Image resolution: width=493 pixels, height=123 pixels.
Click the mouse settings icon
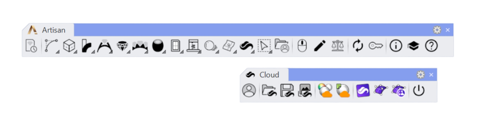pyautogui.click(x=302, y=46)
